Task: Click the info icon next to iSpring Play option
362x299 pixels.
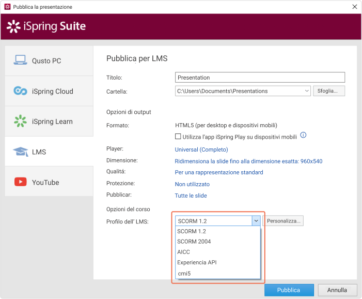Action: [x=303, y=135]
